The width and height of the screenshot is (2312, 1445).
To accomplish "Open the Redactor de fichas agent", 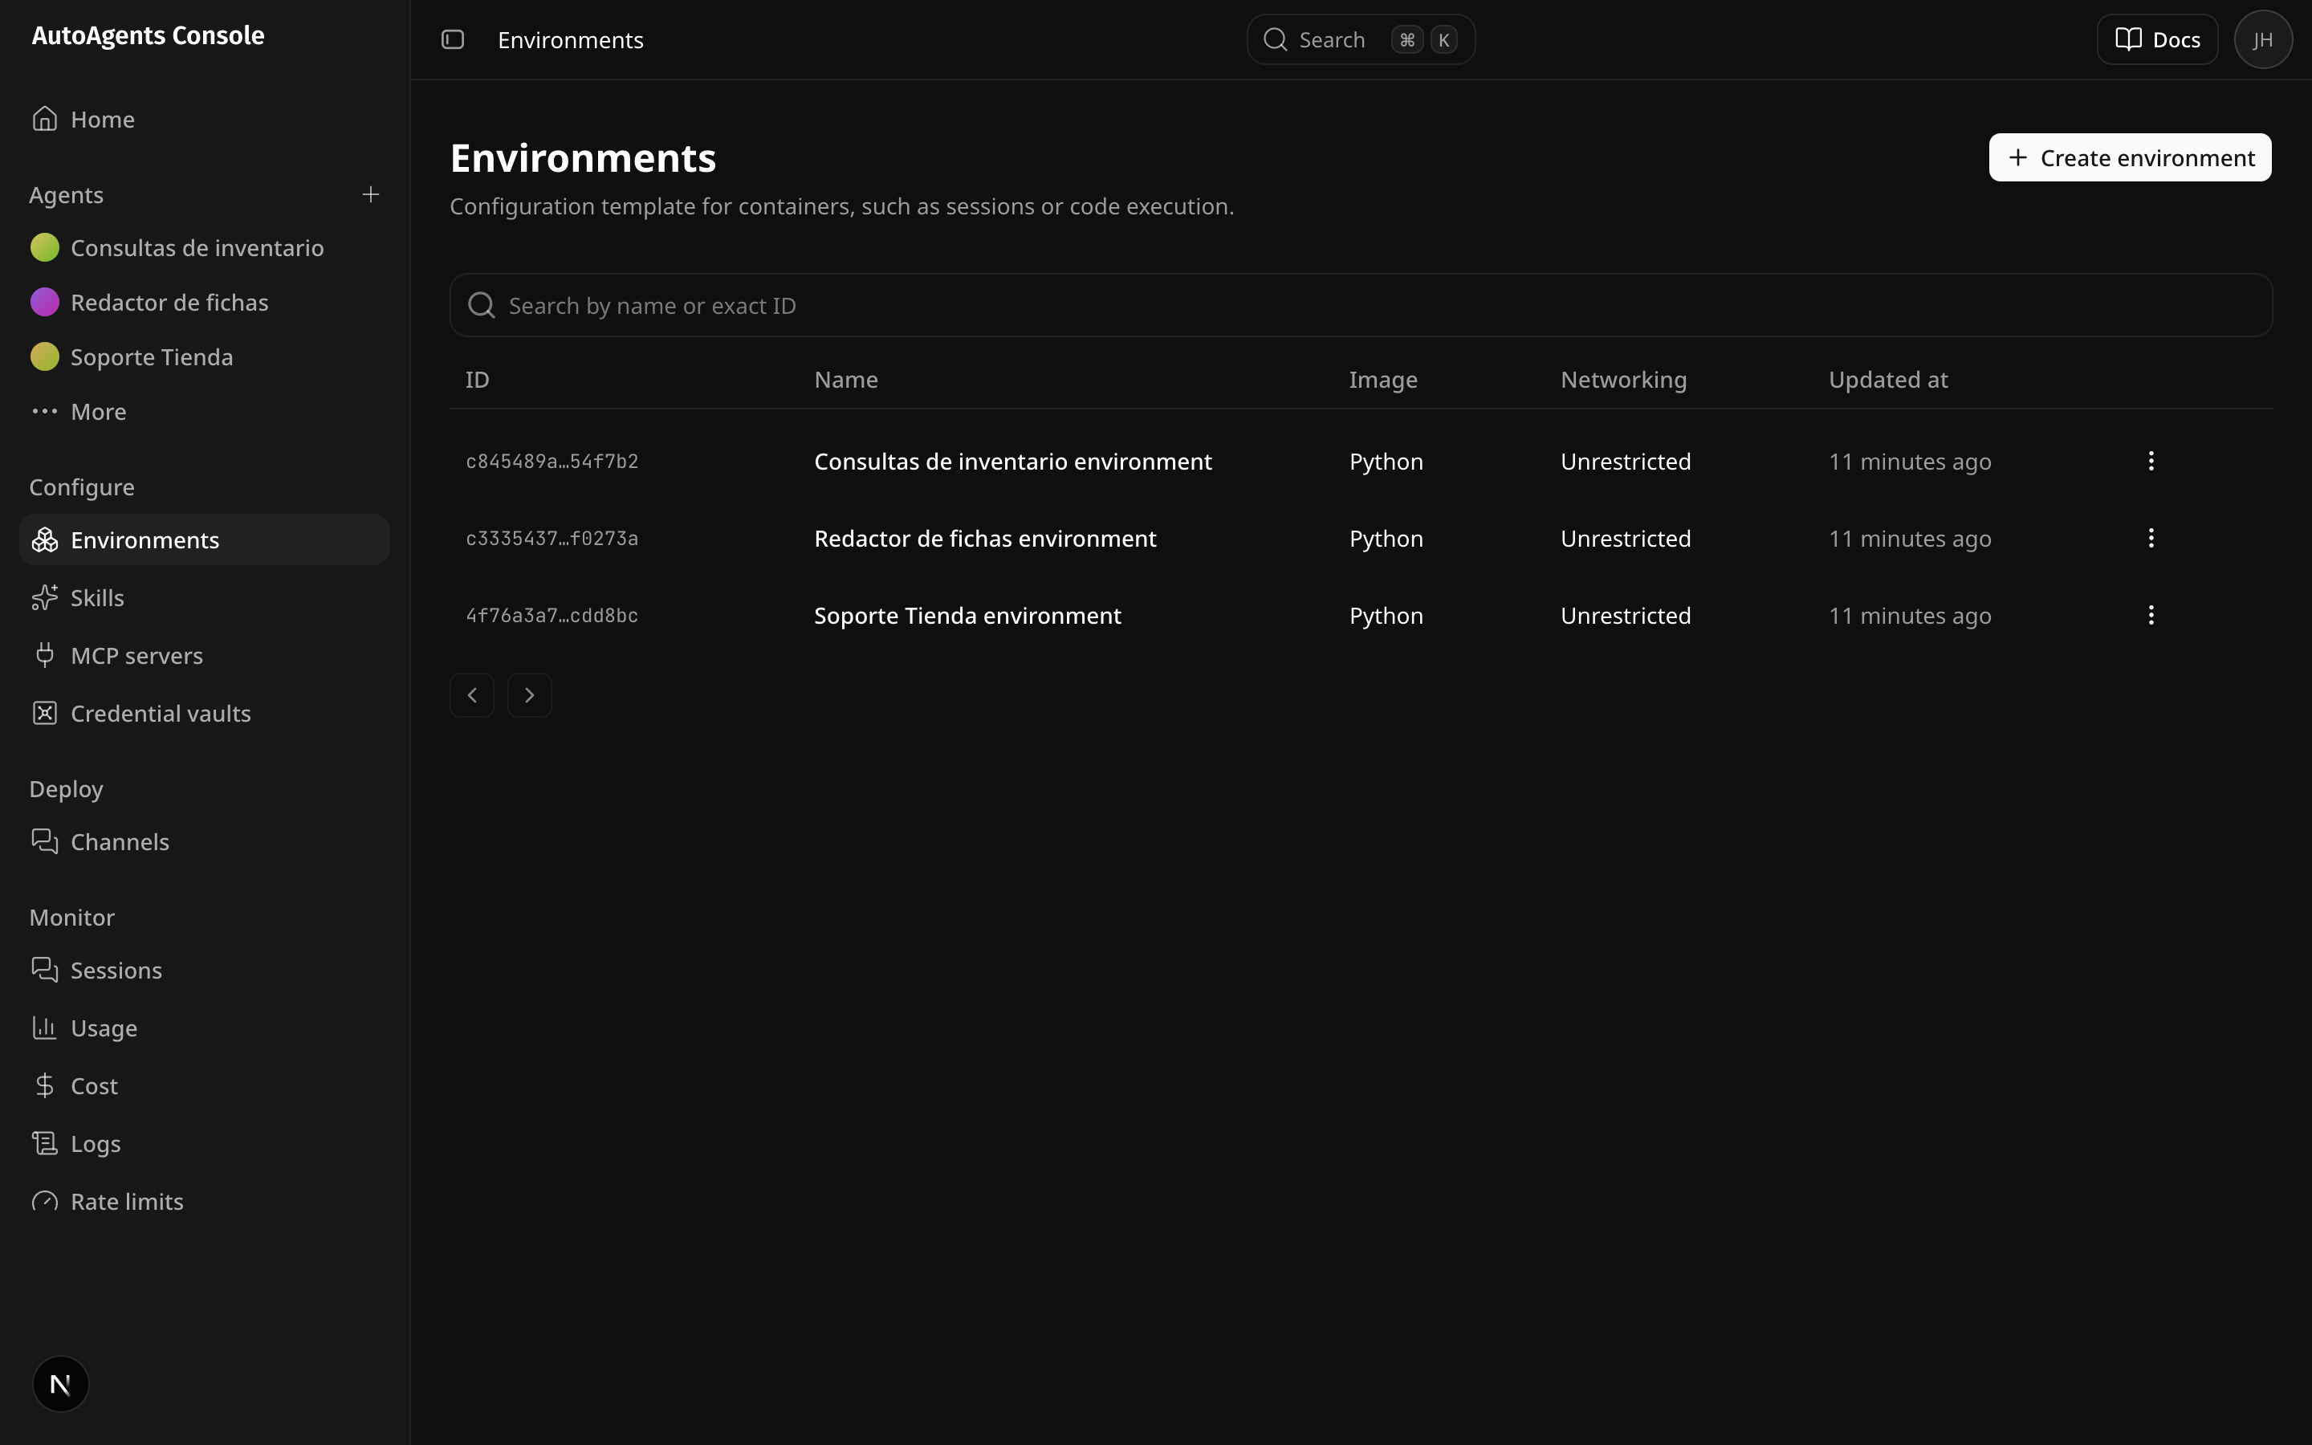I will (203, 302).
